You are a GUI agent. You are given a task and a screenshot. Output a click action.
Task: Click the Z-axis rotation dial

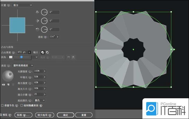click(44, 29)
